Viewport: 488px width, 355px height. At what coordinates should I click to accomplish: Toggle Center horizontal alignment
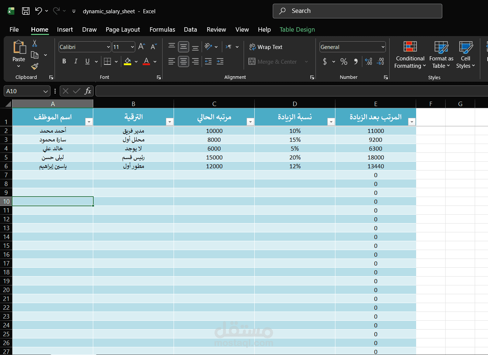184,61
